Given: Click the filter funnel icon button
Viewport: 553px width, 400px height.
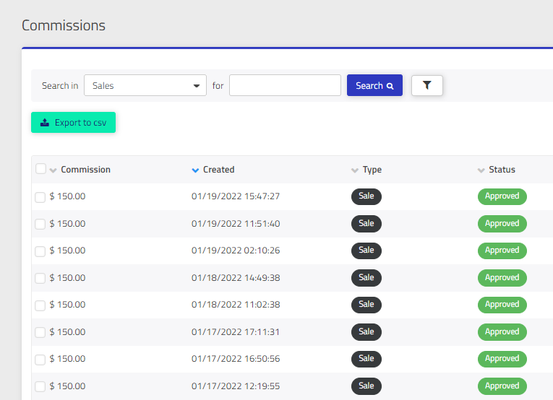Looking at the screenshot, I should 426,85.
